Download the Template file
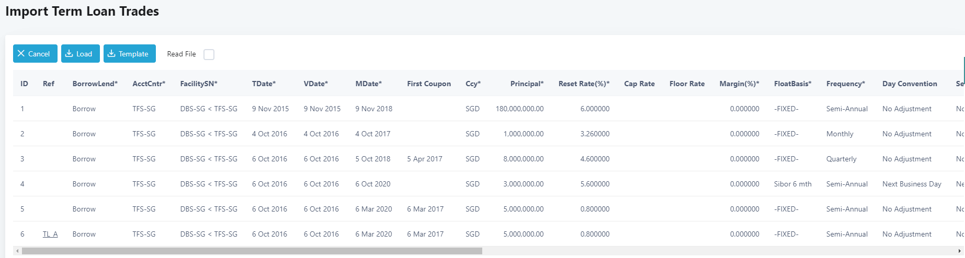The width and height of the screenshot is (965, 258). [x=129, y=54]
